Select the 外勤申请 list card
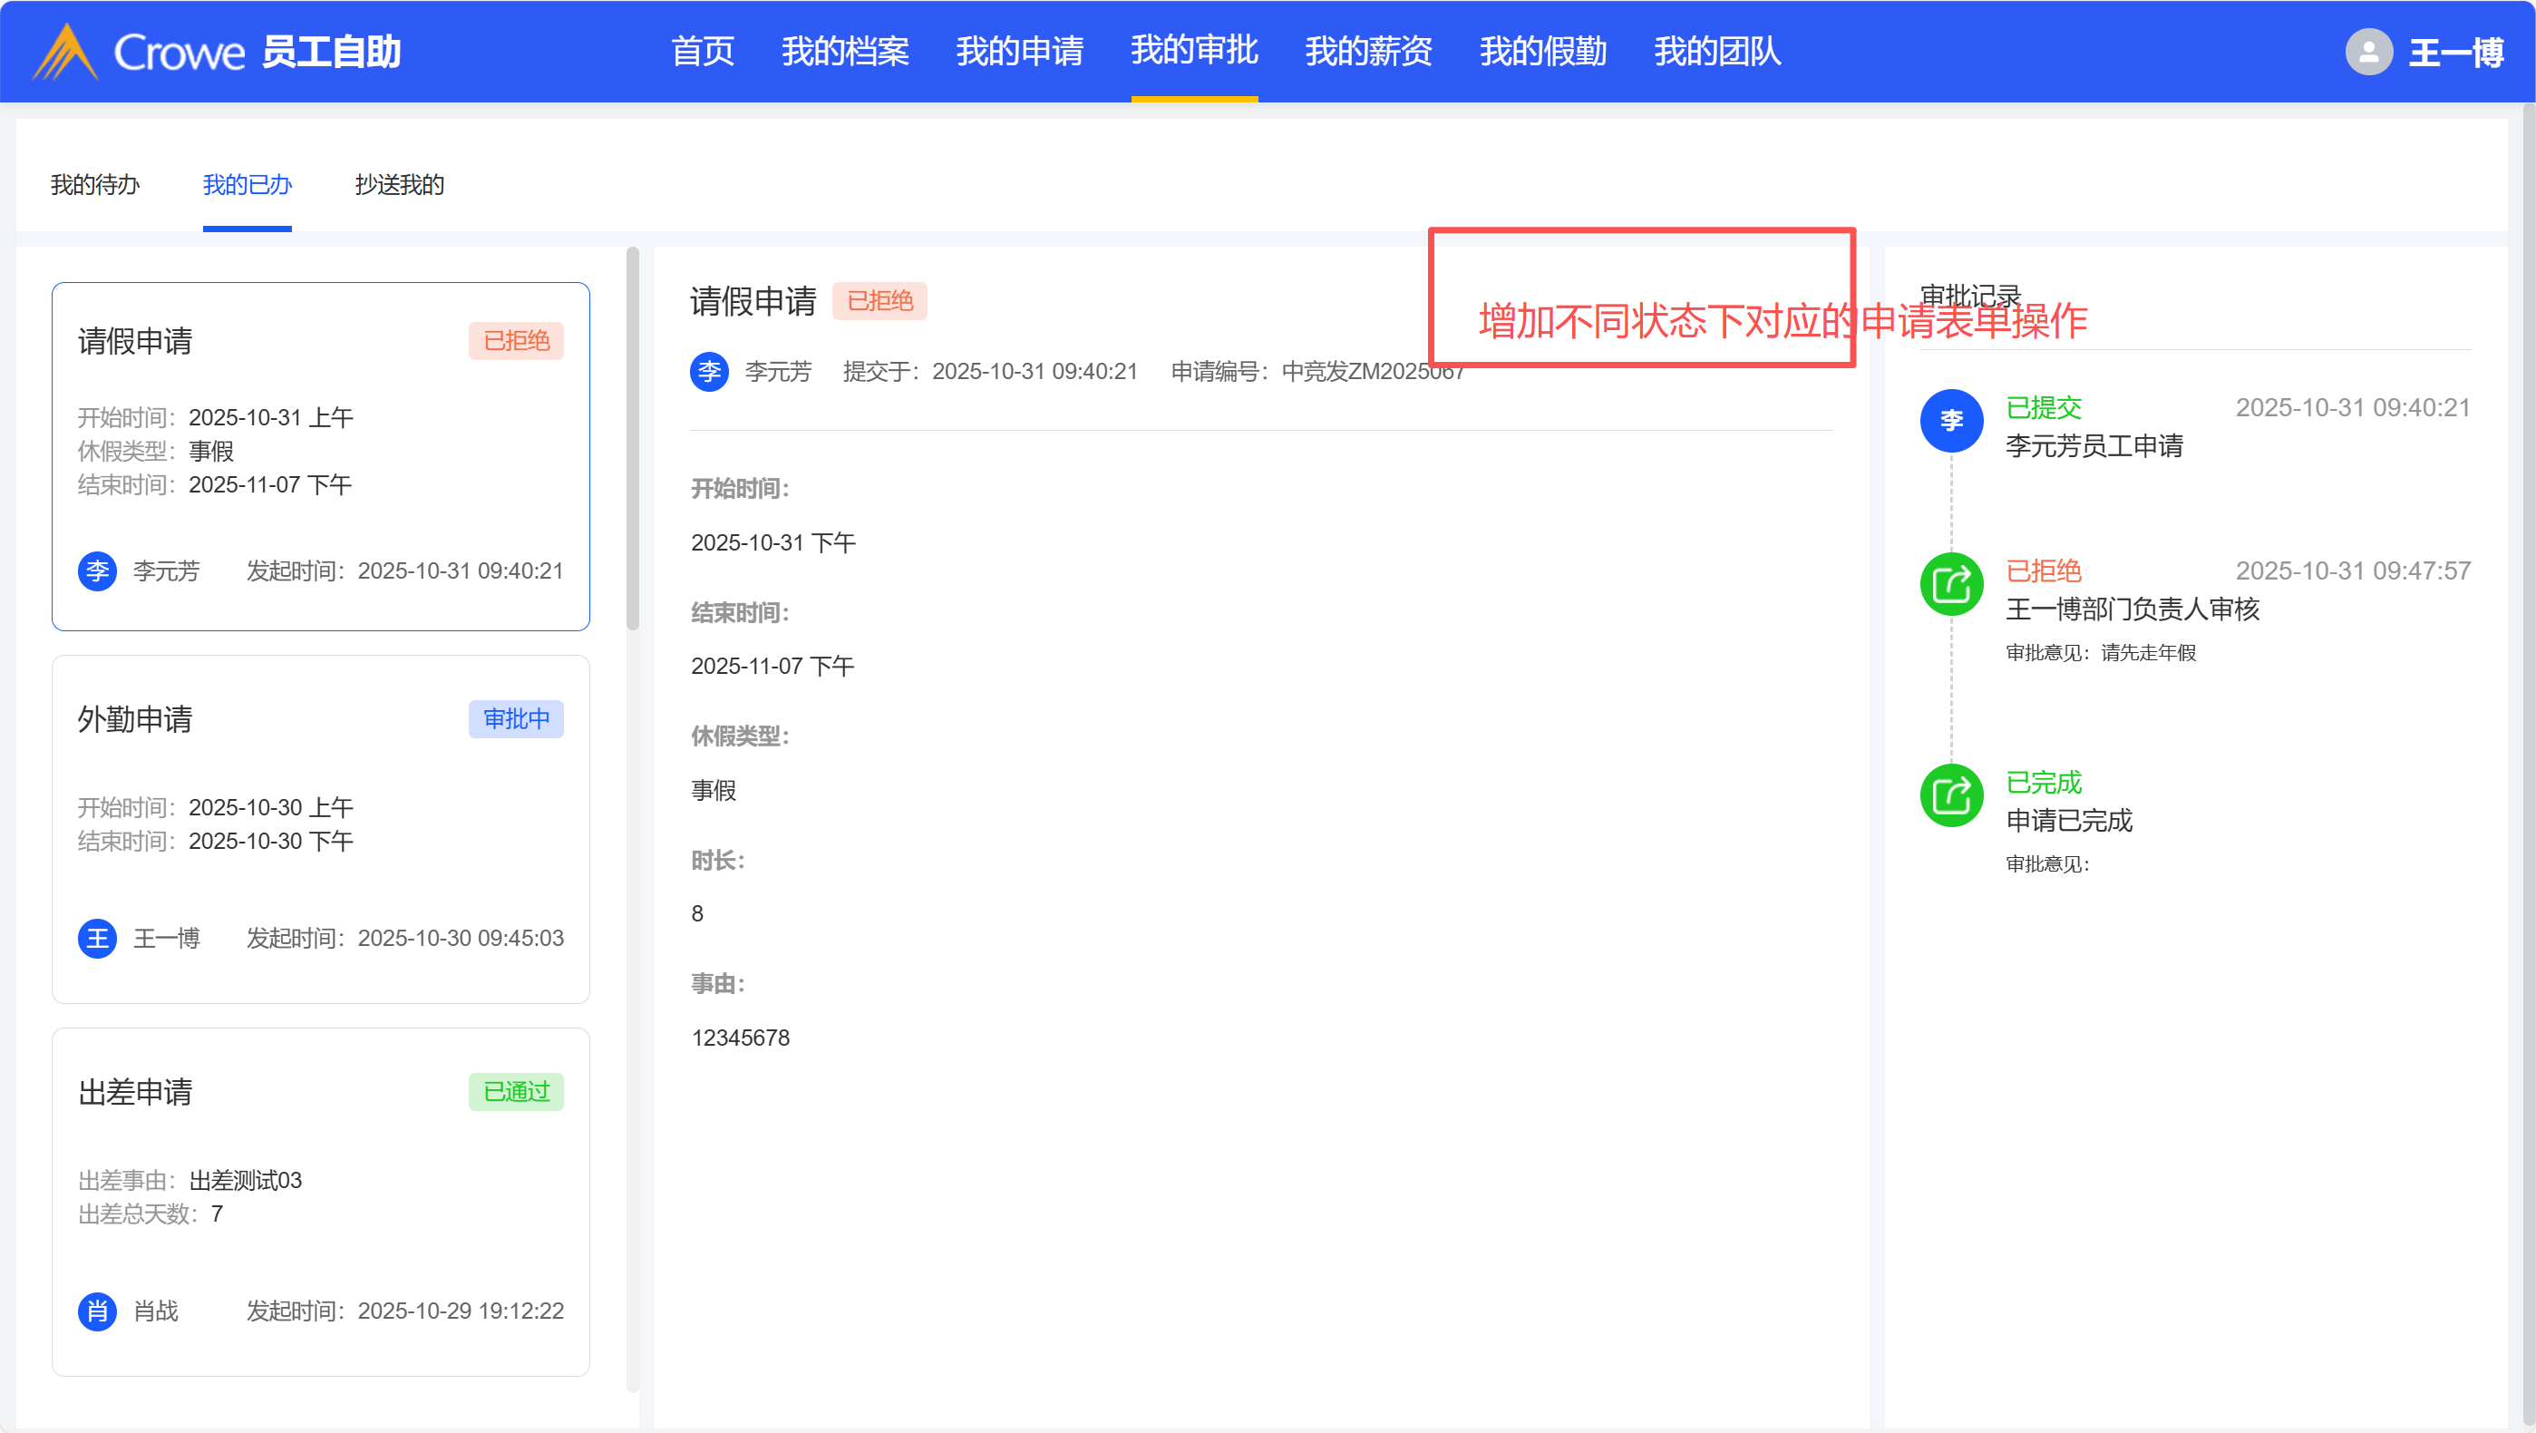2536x1433 pixels. point(320,829)
